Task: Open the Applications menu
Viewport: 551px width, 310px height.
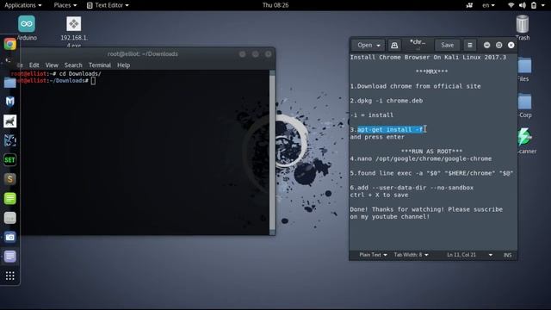Action: pos(23,5)
